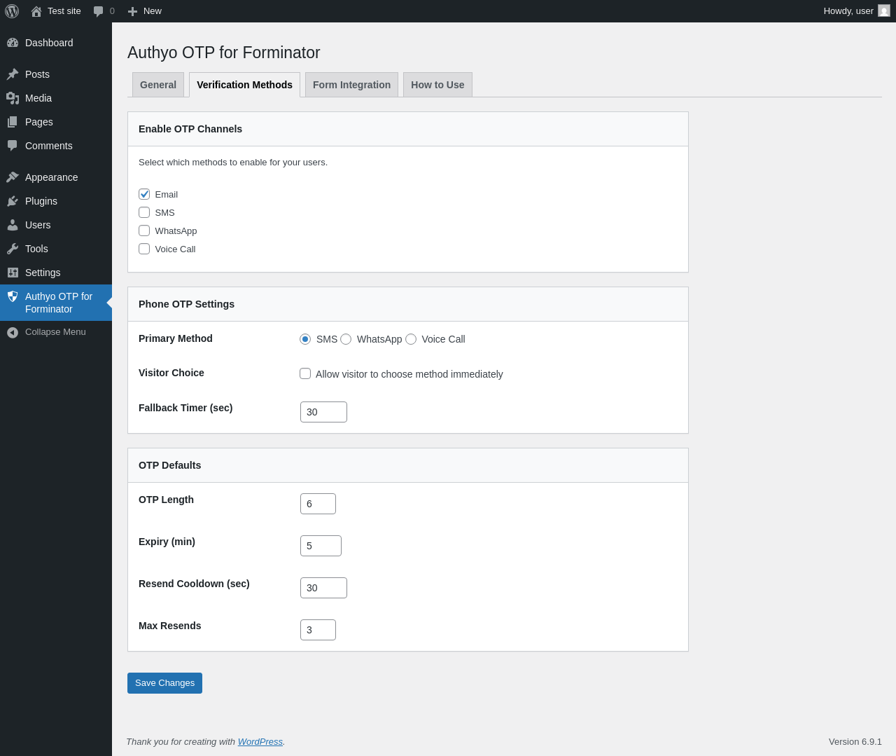Click the user avatar in admin bar

pos(884,11)
